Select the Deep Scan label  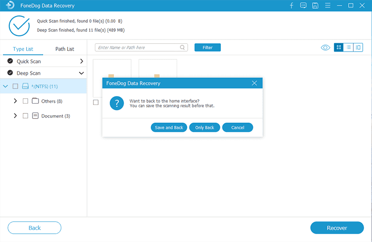click(x=28, y=73)
